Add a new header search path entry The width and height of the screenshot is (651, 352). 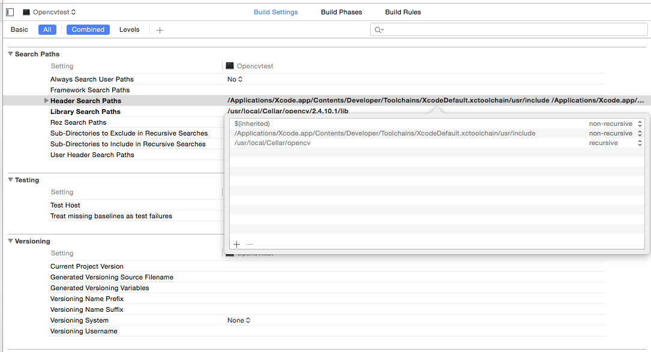click(236, 244)
